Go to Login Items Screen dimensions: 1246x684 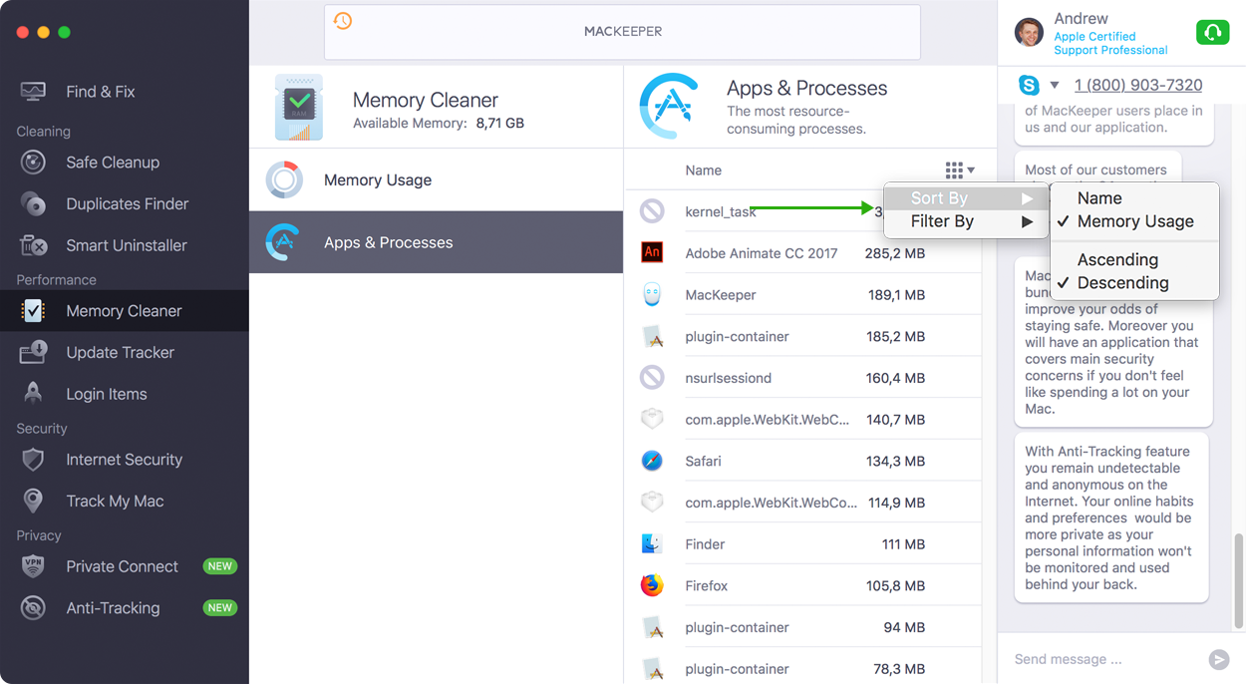tap(106, 394)
